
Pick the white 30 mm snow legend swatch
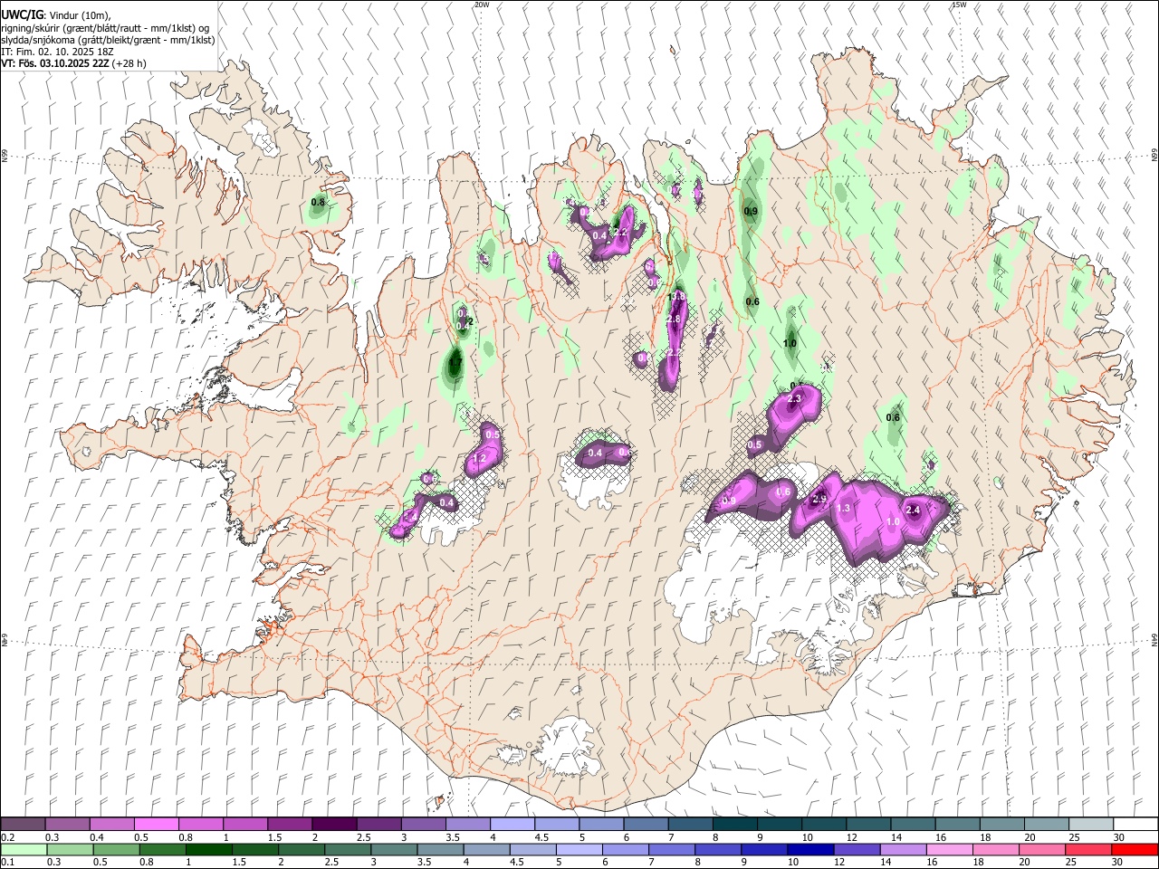(1135, 824)
